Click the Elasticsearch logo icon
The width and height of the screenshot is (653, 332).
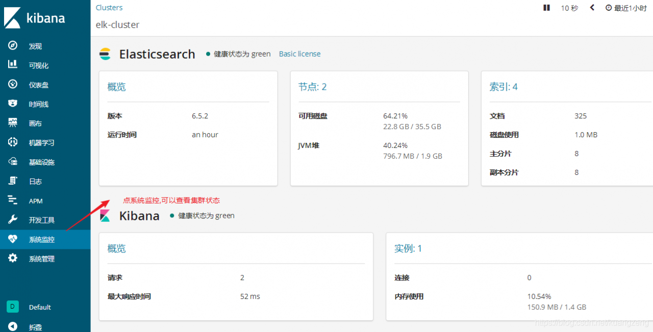[105, 54]
